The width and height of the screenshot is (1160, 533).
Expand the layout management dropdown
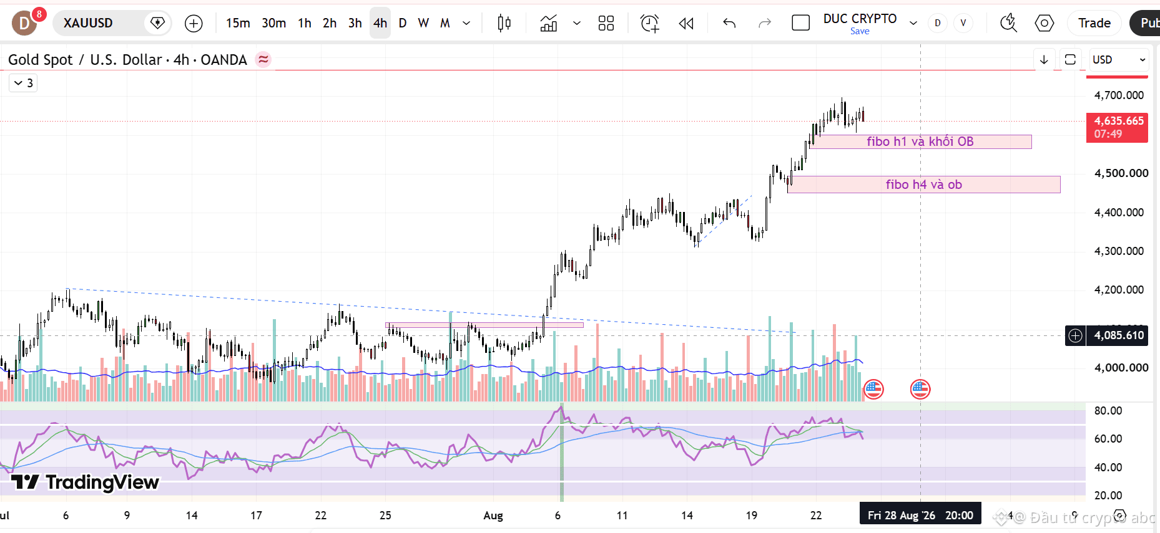click(x=913, y=23)
